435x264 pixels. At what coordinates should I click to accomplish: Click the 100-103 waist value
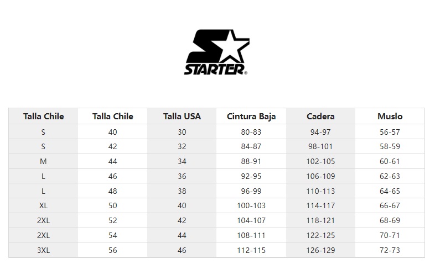pos(251,205)
